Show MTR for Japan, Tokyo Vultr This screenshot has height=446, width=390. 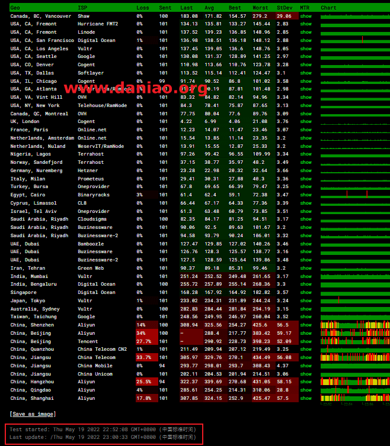coord(306,300)
